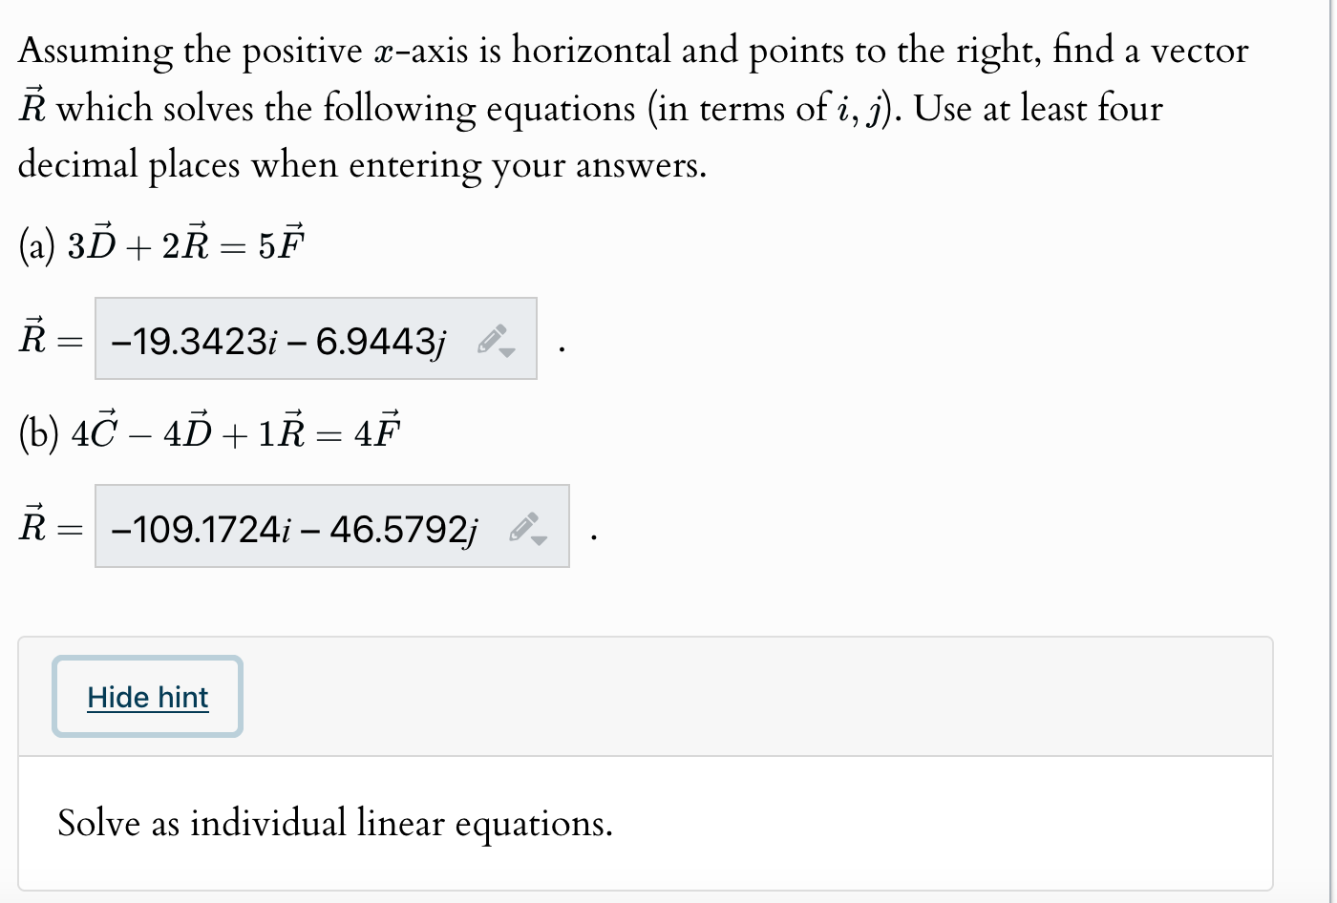Screen dimensions: 1337x903
Task: Click the hint text about individual linear equations
Action: 335,823
